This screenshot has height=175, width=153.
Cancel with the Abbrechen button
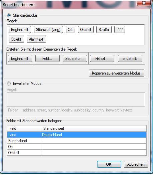pyautogui.click(x=136, y=164)
